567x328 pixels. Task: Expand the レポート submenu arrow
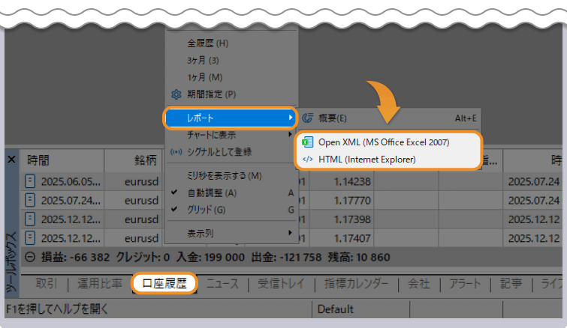(291, 118)
